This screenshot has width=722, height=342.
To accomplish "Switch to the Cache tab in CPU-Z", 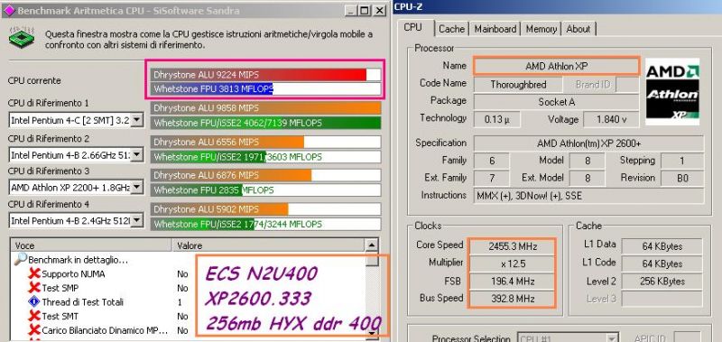I will tap(452, 29).
